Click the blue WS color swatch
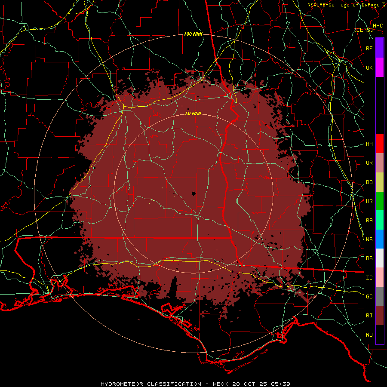The width and height of the screenshot is (387, 387). coord(380,239)
